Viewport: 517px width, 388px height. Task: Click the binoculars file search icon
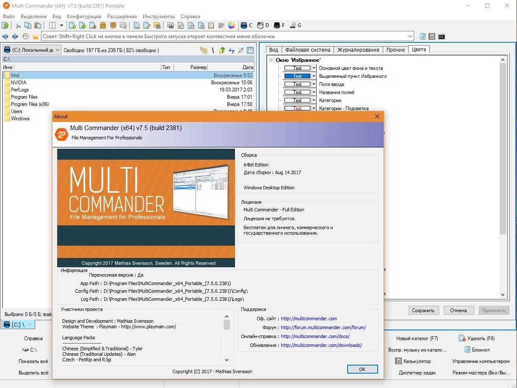pos(157,25)
